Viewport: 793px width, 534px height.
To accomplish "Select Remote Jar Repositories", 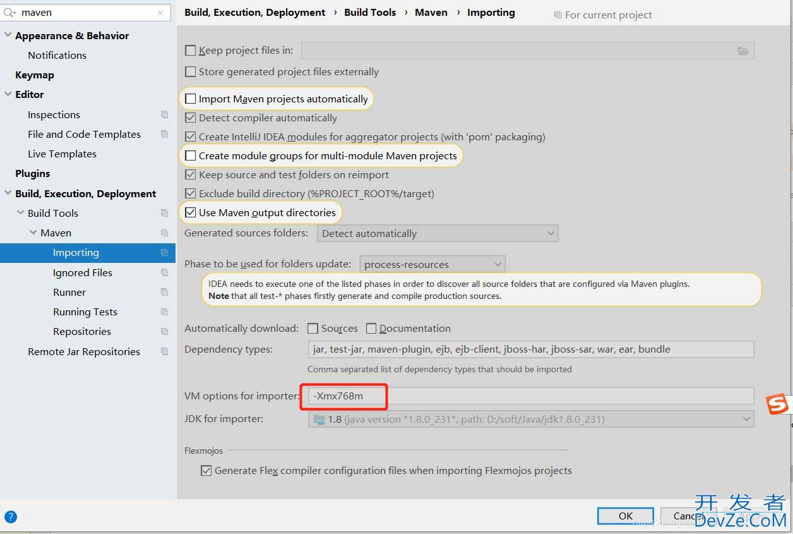I will point(84,351).
